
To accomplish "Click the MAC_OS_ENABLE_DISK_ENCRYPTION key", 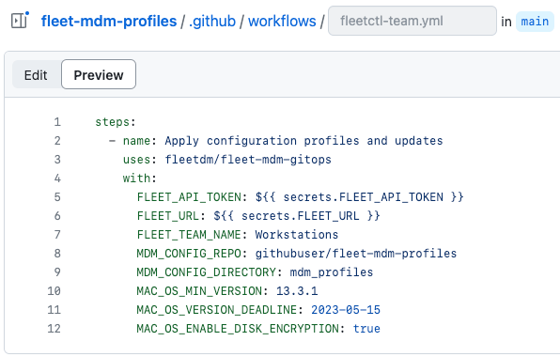I will point(238,329).
